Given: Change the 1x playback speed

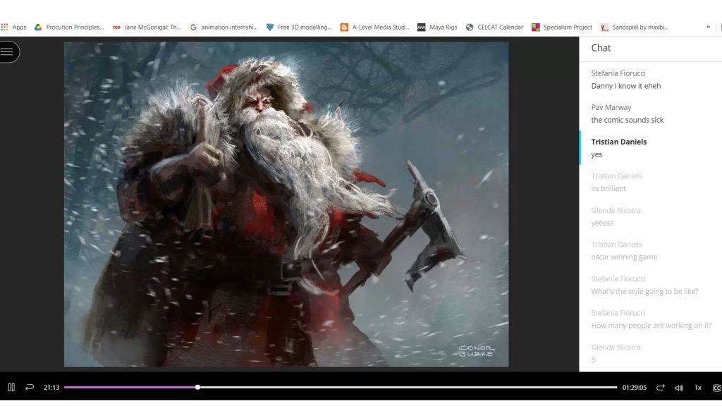Looking at the screenshot, I should pos(698,388).
